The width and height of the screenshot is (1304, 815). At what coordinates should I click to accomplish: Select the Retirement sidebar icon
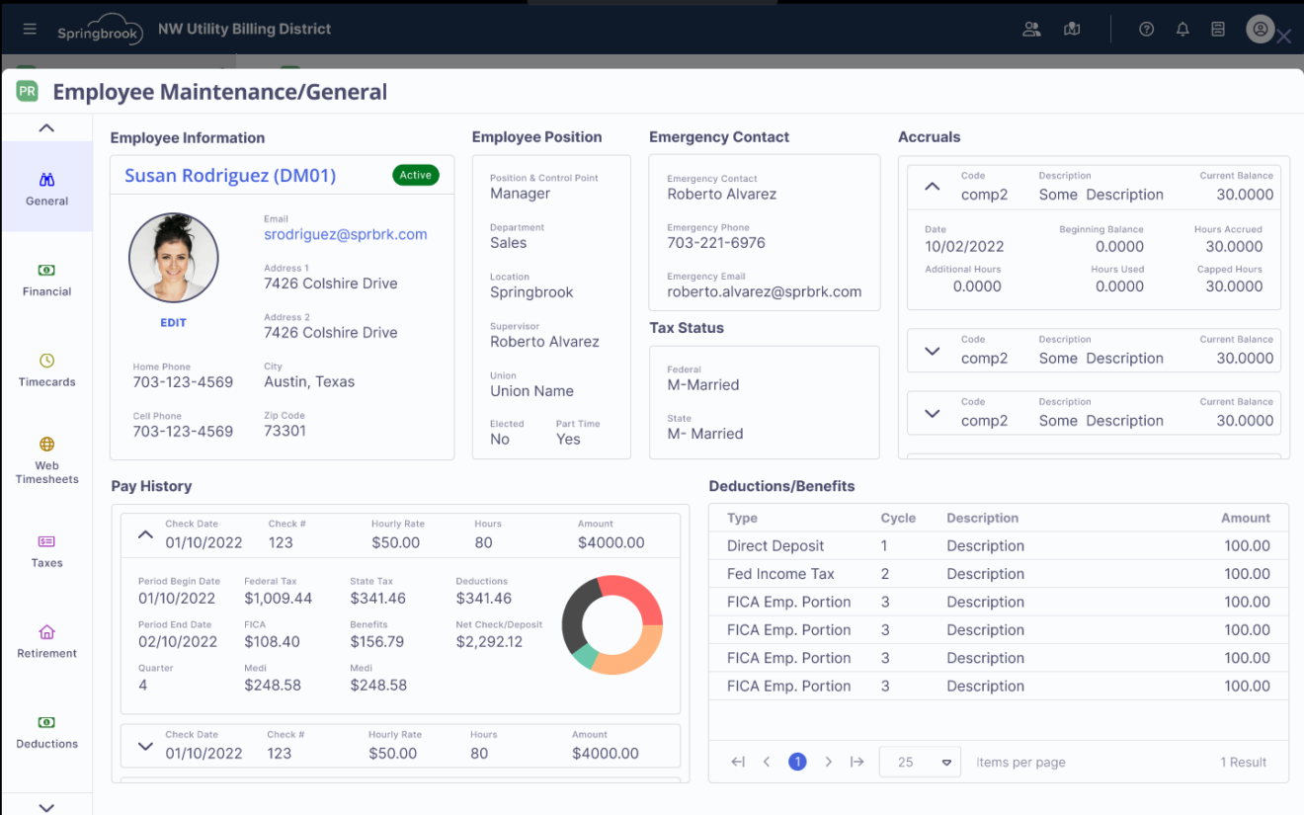46,640
